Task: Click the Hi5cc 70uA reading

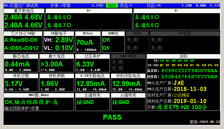Action: 85,42
